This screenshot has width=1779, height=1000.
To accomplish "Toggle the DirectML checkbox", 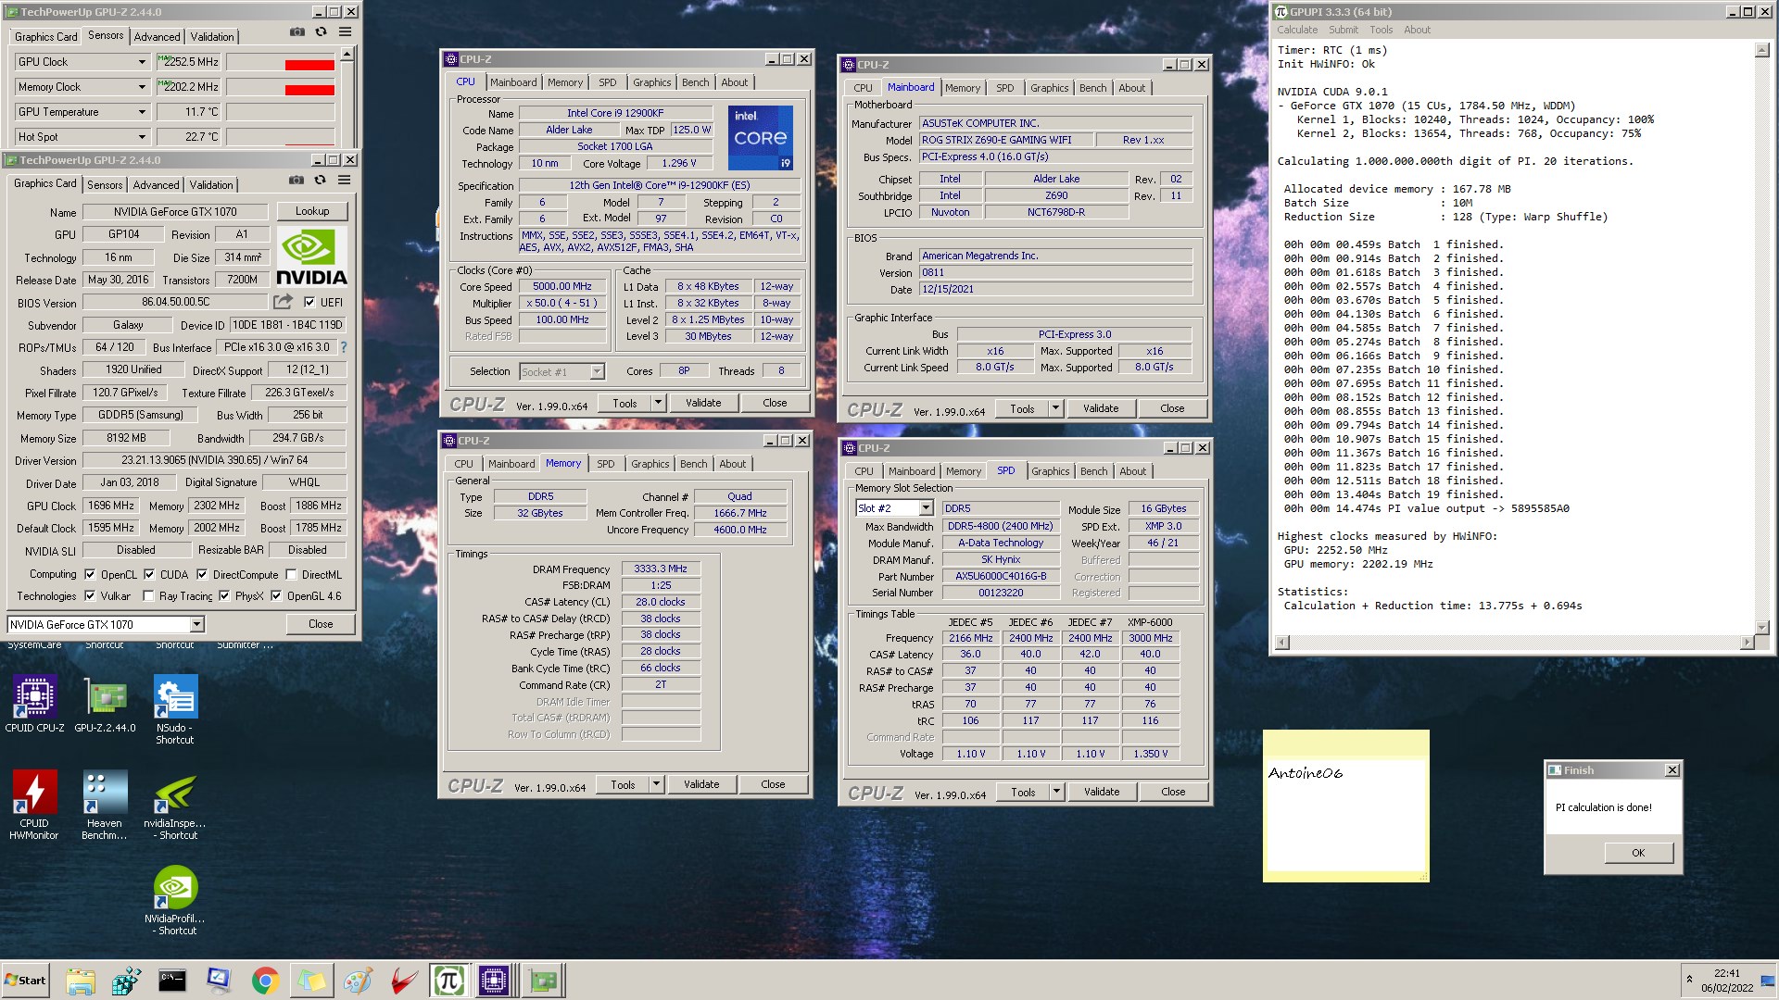I will coord(291,574).
